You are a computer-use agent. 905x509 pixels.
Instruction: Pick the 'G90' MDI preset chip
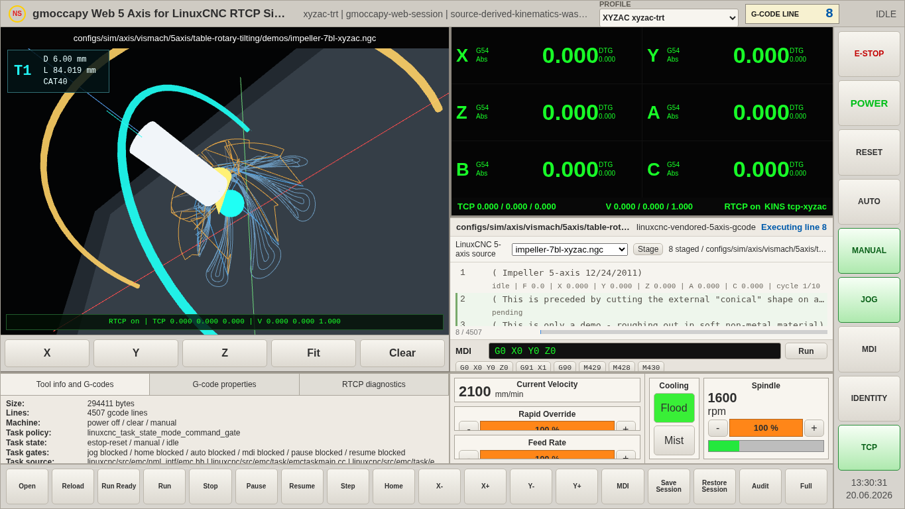pos(565,367)
